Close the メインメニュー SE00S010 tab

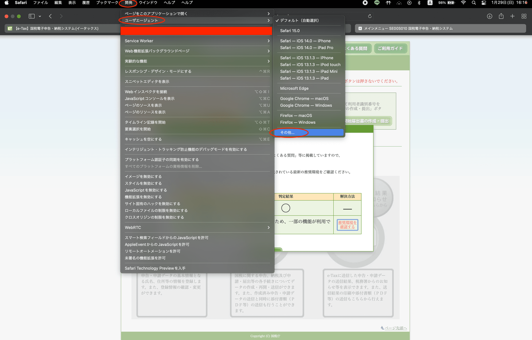coord(360,28)
